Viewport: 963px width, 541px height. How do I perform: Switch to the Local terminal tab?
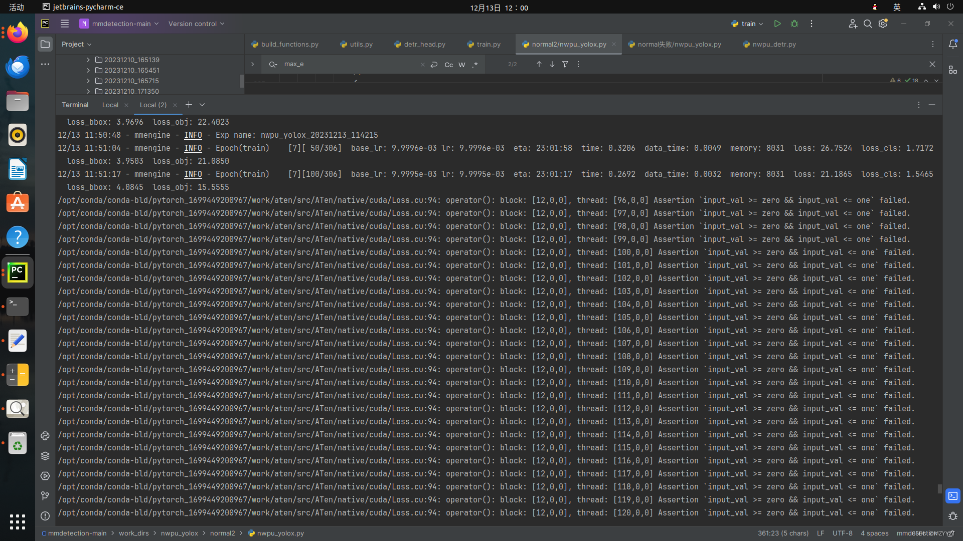[110, 105]
